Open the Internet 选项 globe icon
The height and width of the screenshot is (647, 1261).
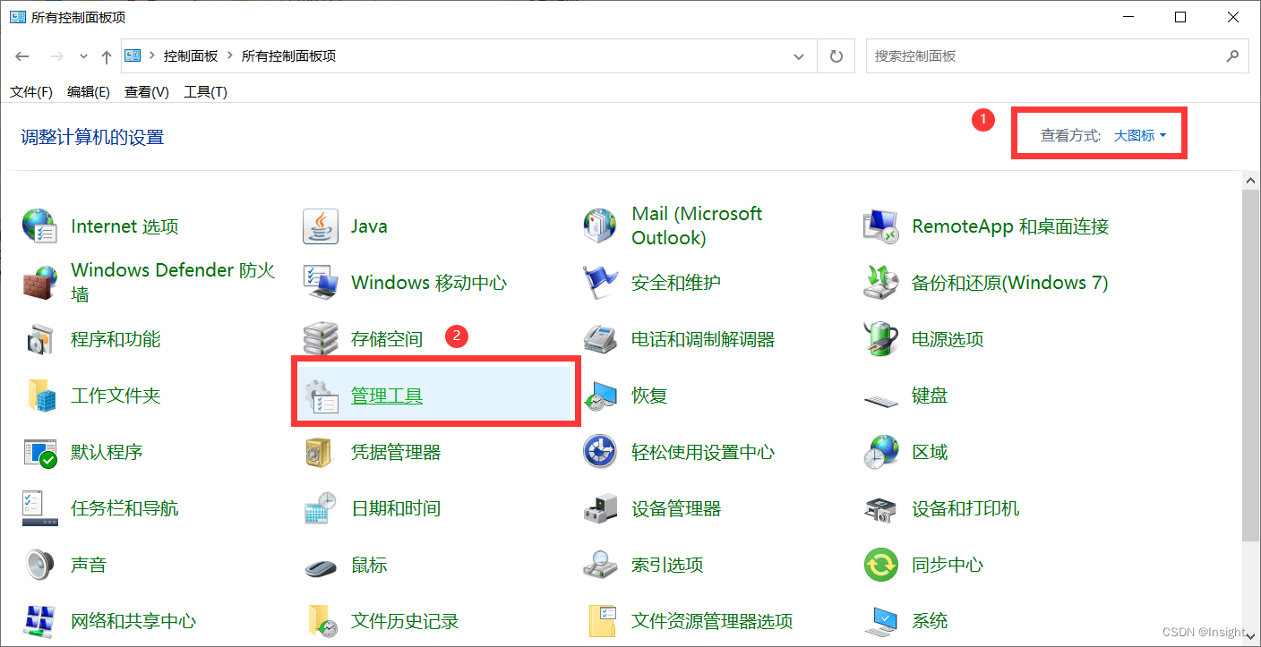pyautogui.click(x=40, y=226)
